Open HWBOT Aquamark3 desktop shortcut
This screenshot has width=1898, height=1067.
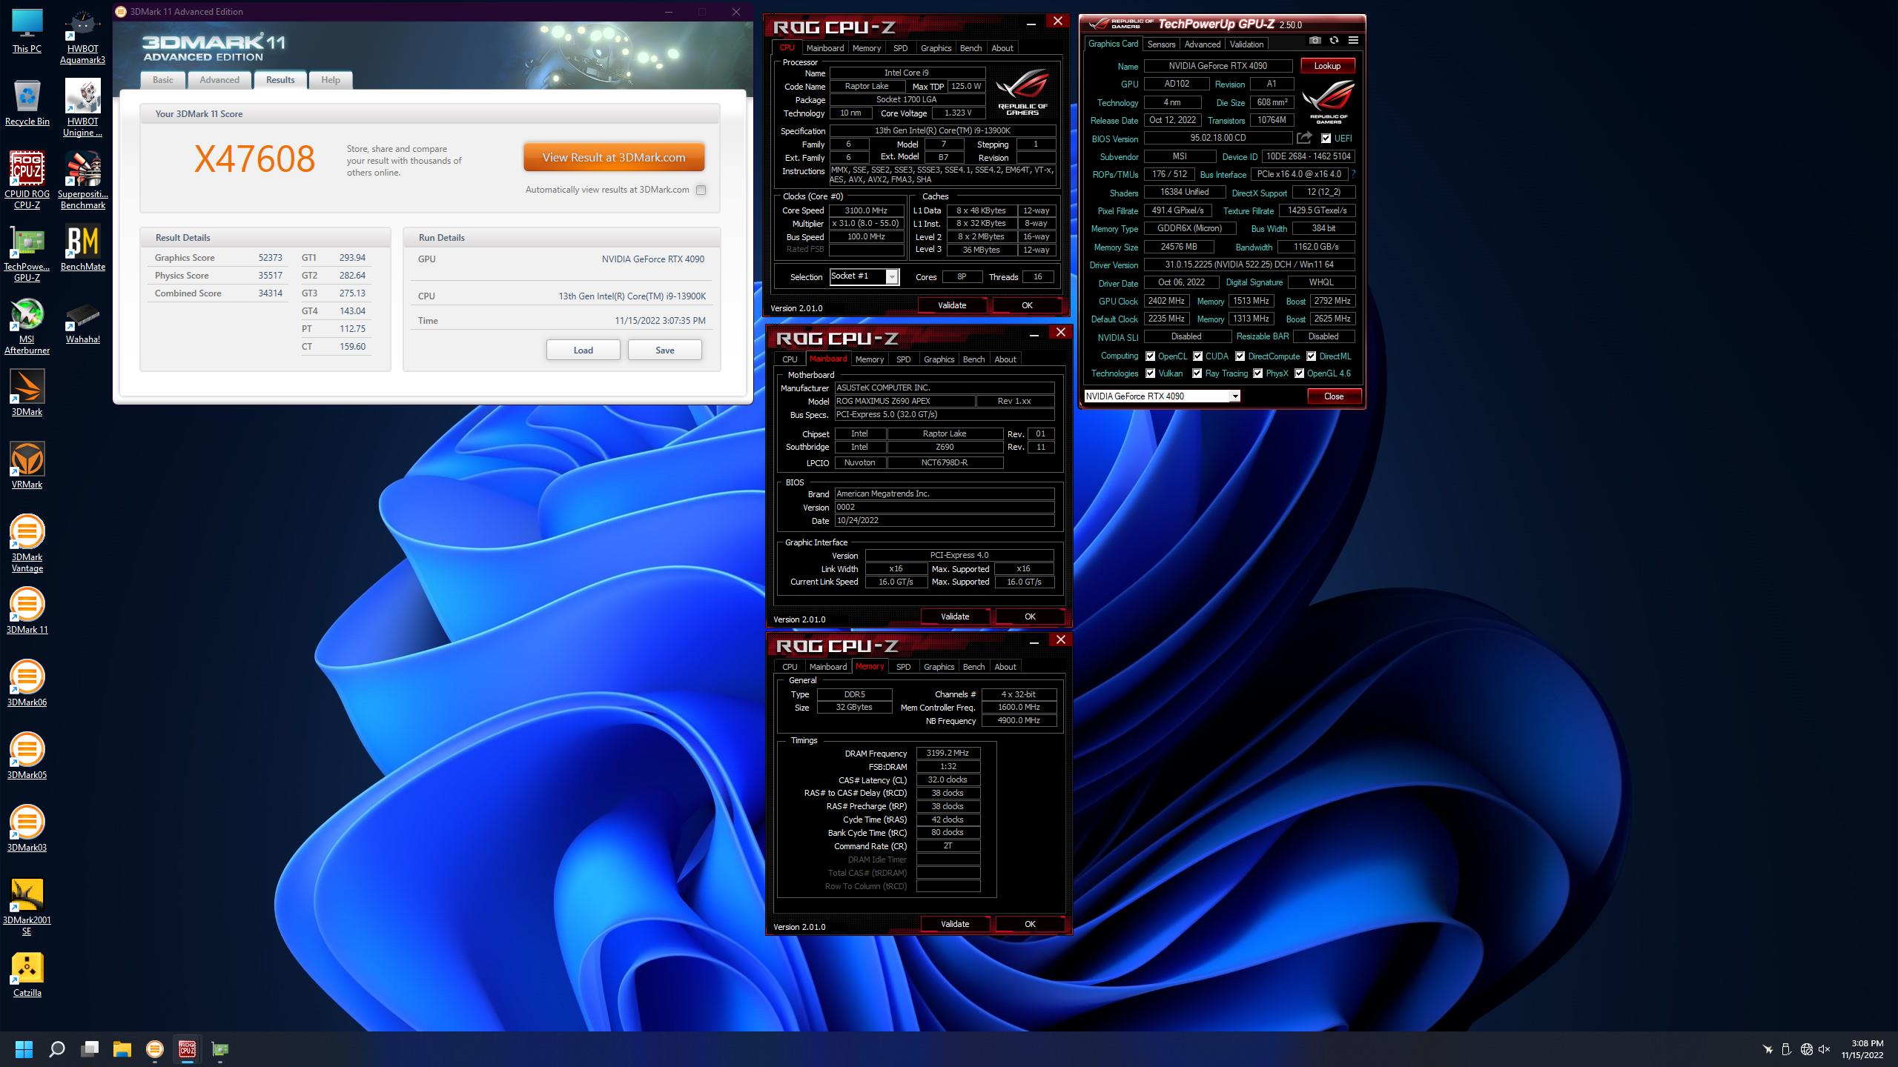82,37
